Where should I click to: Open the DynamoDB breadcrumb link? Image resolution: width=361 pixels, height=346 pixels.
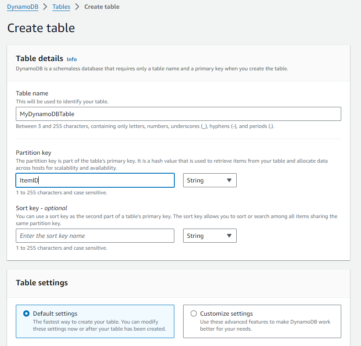pyautogui.click(x=22, y=7)
